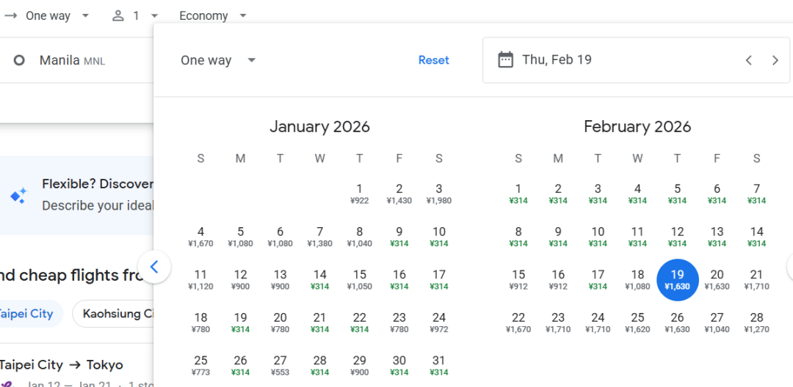Click the sparkle icon beside Flexible

(x=18, y=195)
